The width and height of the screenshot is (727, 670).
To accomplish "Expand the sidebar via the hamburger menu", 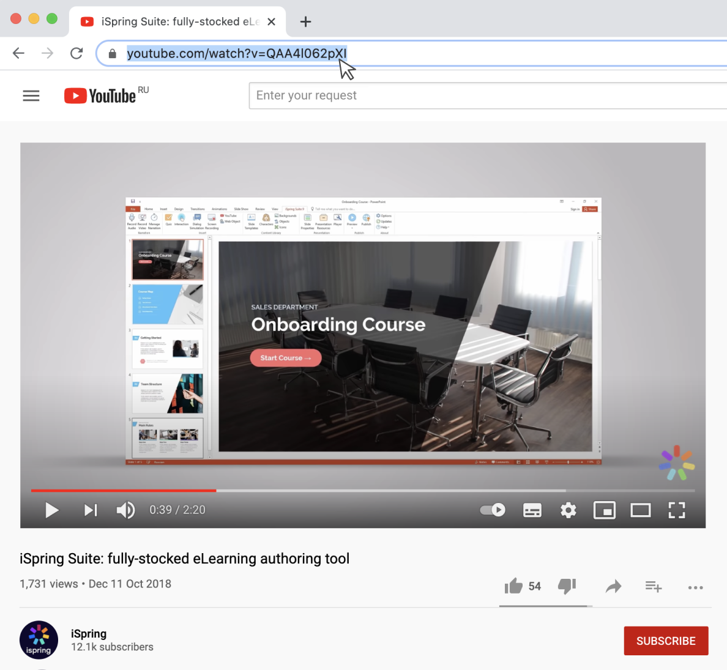I will click(31, 95).
